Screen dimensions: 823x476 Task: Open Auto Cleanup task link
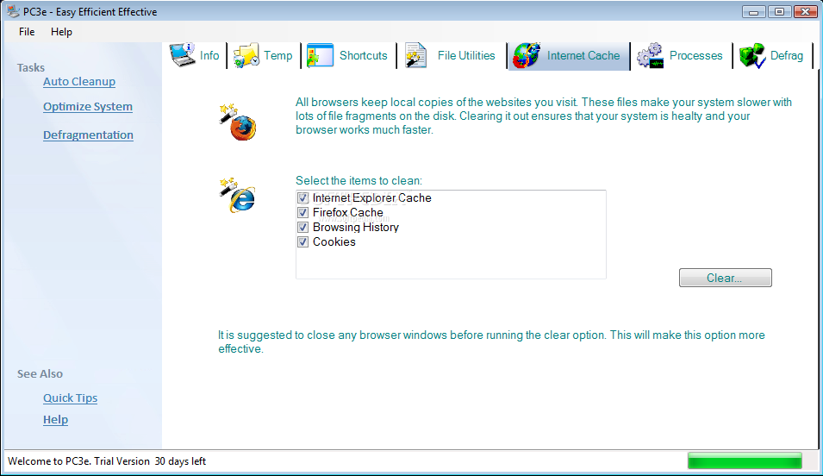(x=79, y=81)
